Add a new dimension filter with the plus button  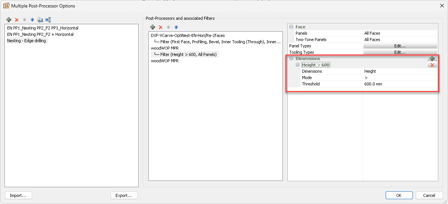pos(432,59)
